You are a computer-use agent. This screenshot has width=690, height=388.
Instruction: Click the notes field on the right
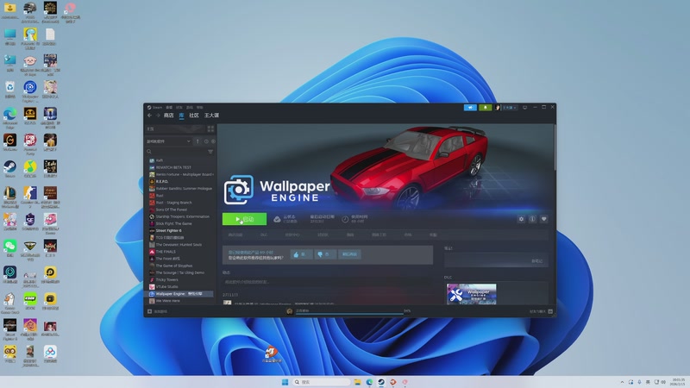496,260
